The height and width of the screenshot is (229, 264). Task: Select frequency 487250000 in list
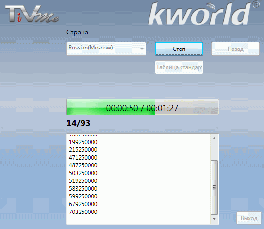(83, 165)
